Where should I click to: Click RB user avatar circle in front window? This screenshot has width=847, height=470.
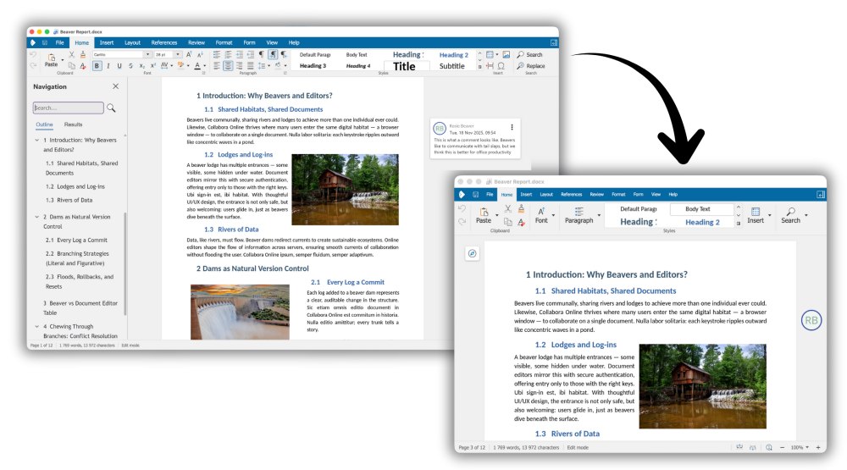tap(811, 320)
